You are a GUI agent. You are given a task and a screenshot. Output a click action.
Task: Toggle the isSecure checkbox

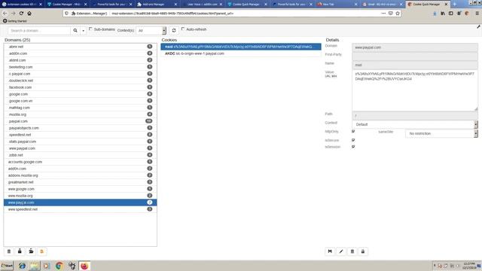tap(353, 140)
